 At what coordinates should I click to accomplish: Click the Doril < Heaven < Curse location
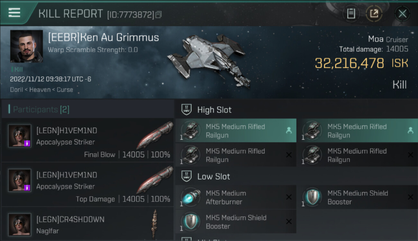(41, 90)
